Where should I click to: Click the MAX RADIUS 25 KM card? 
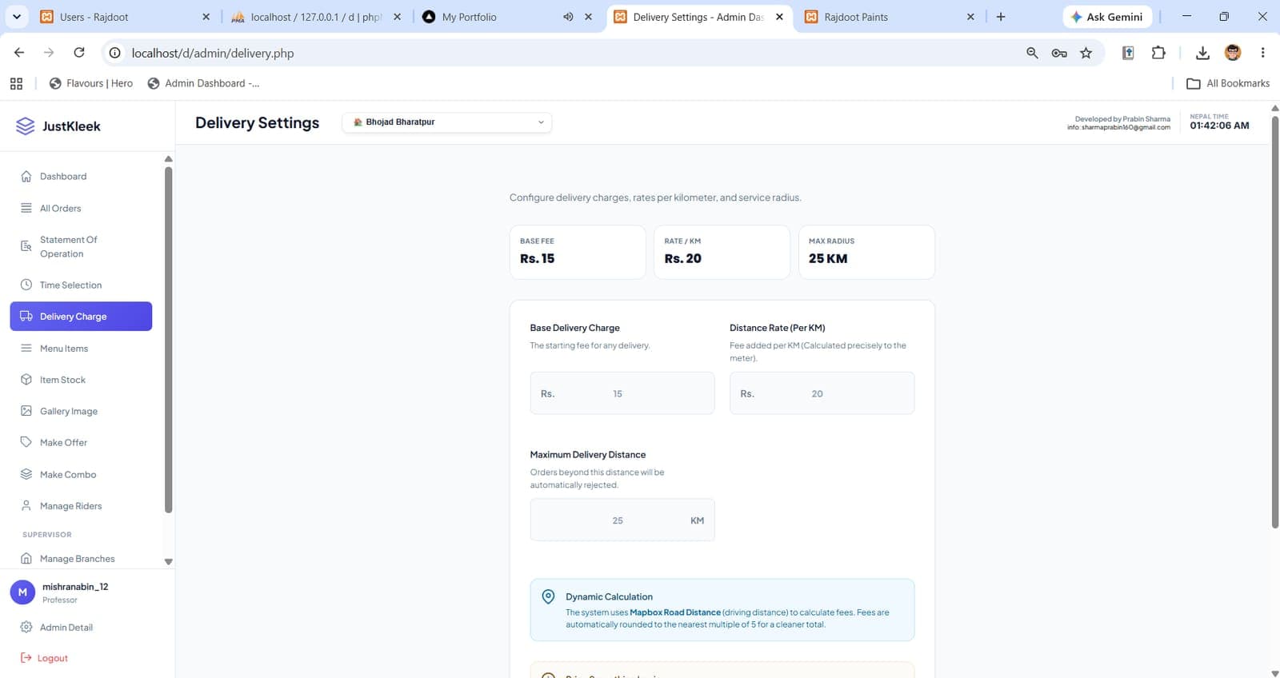click(866, 252)
